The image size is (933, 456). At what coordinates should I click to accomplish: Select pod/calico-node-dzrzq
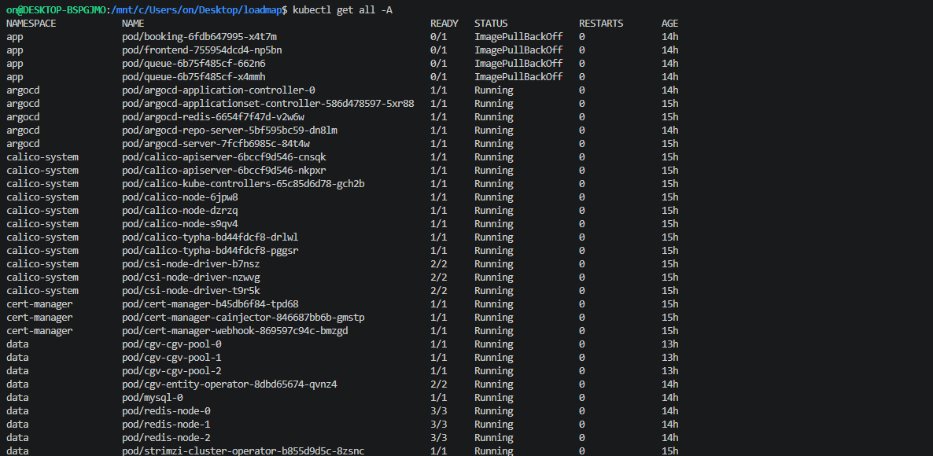point(179,211)
